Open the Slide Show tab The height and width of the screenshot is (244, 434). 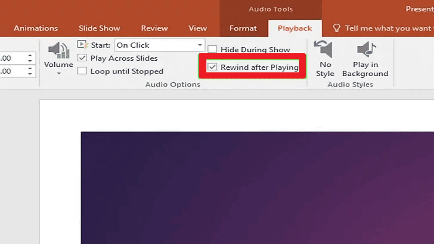tap(99, 28)
